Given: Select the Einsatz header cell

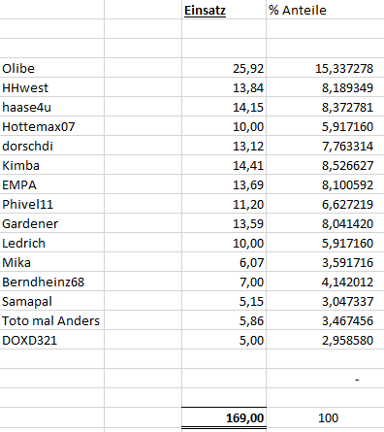Looking at the screenshot, I should pyautogui.click(x=224, y=10).
